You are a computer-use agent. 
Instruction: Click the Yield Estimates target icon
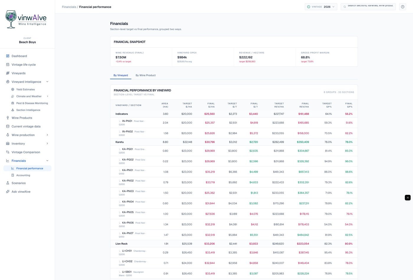[x=13, y=89]
